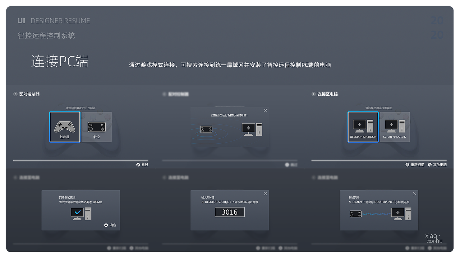Click the A button icon next to 跳过

(x=138, y=164)
